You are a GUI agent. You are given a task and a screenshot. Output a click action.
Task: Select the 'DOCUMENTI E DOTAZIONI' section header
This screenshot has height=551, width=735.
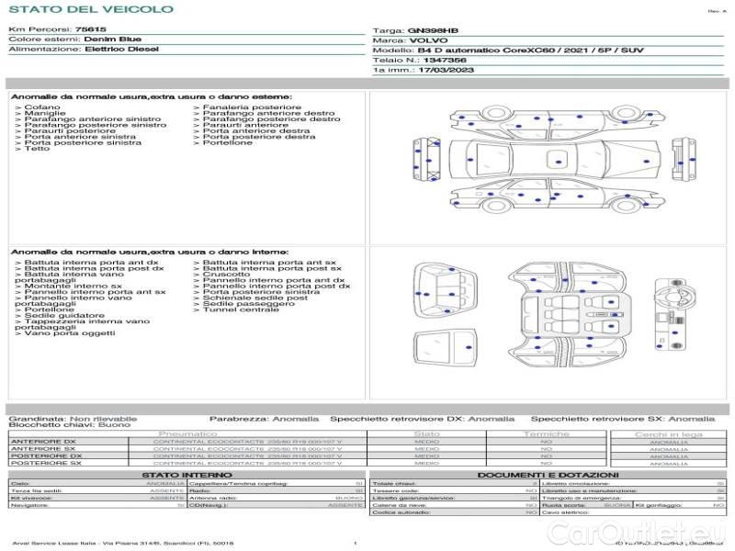pyautogui.click(x=547, y=475)
